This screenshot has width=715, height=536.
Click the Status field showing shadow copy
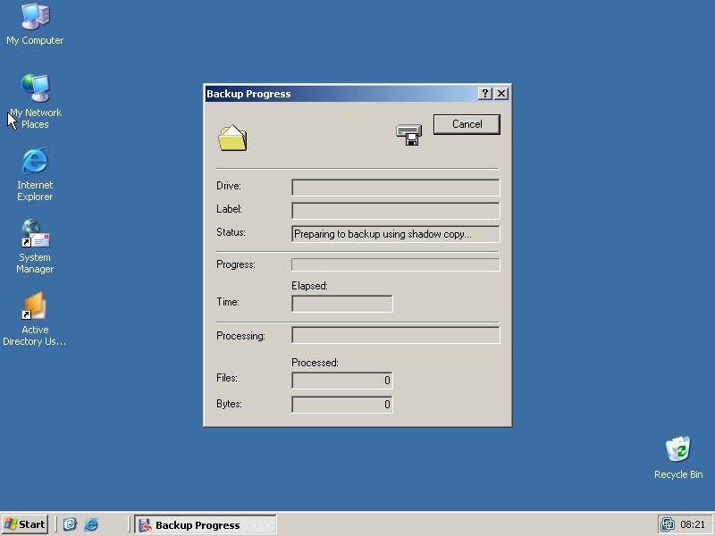coord(395,234)
